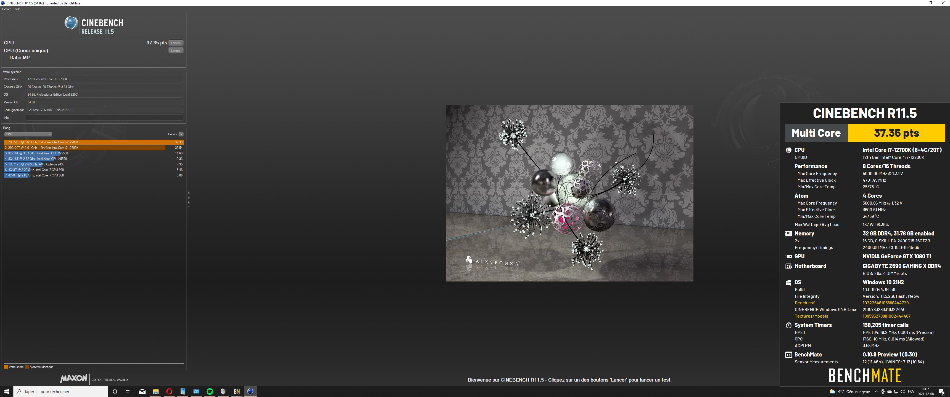Click the Memory module icon in BenchMate
Screen dimensions: 950x397
[788, 234]
